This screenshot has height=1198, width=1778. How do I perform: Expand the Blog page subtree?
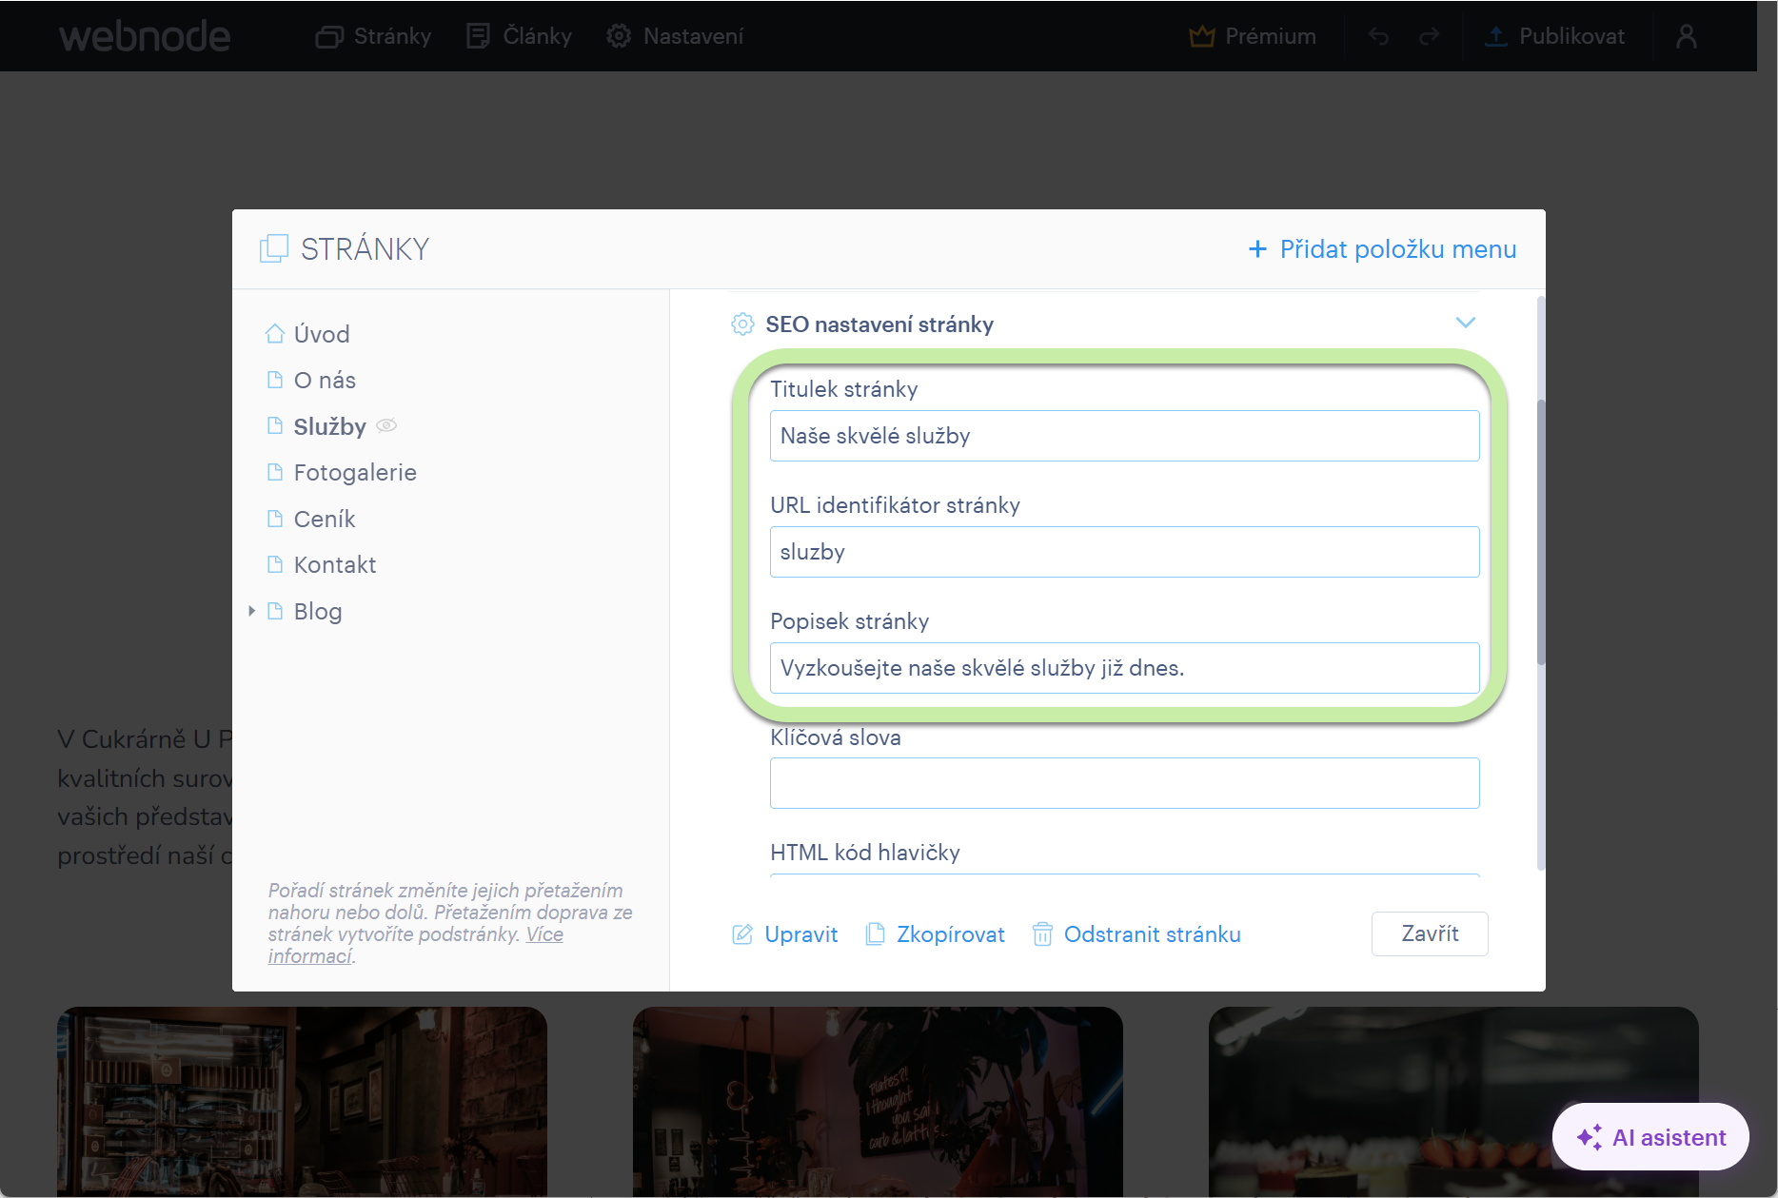pyautogui.click(x=251, y=611)
